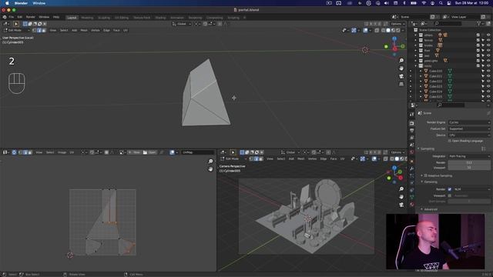Click pan hand icon in UV editor
This screenshot has height=277, width=493.
click(210, 169)
